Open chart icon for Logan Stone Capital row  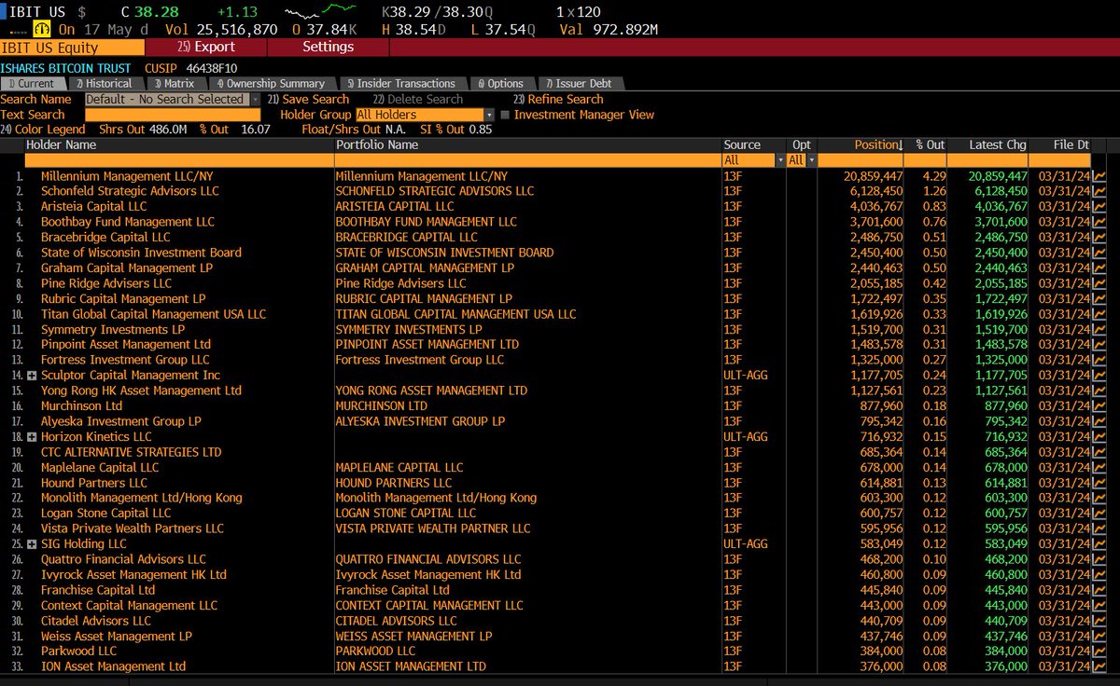1099,514
